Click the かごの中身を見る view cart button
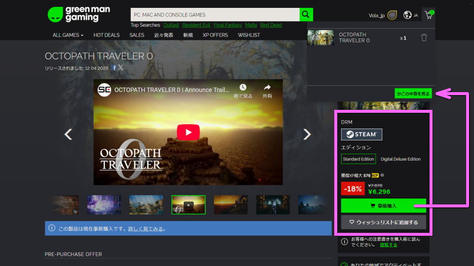This screenshot has width=474, height=266. [413, 94]
